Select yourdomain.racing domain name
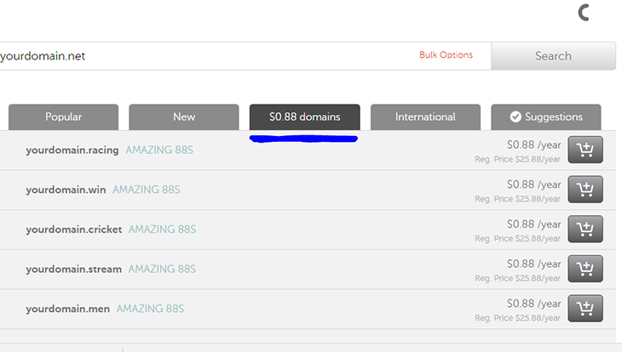Image resolution: width=622 pixels, height=352 pixels. (x=72, y=150)
